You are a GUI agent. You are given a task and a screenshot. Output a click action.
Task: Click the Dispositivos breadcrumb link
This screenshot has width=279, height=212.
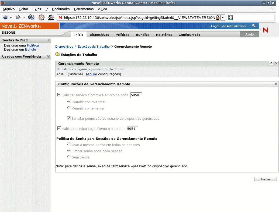[x=64, y=47]
